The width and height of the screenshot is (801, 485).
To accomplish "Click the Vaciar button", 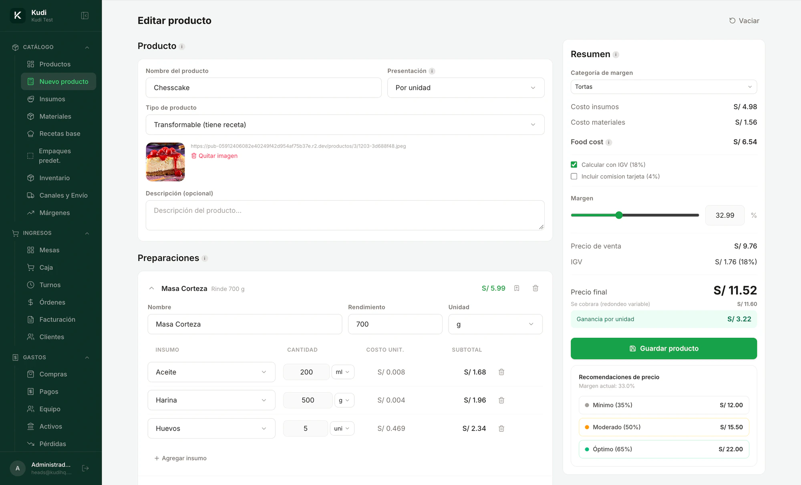I will click(x=744, y=21).
